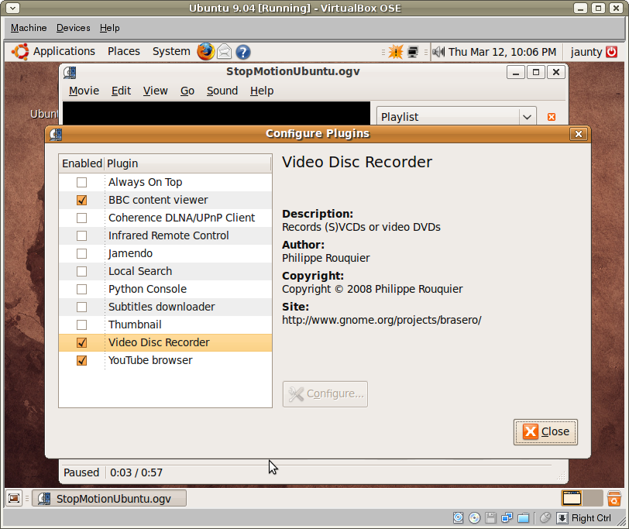Open the Movie menu in Totem

84,91
